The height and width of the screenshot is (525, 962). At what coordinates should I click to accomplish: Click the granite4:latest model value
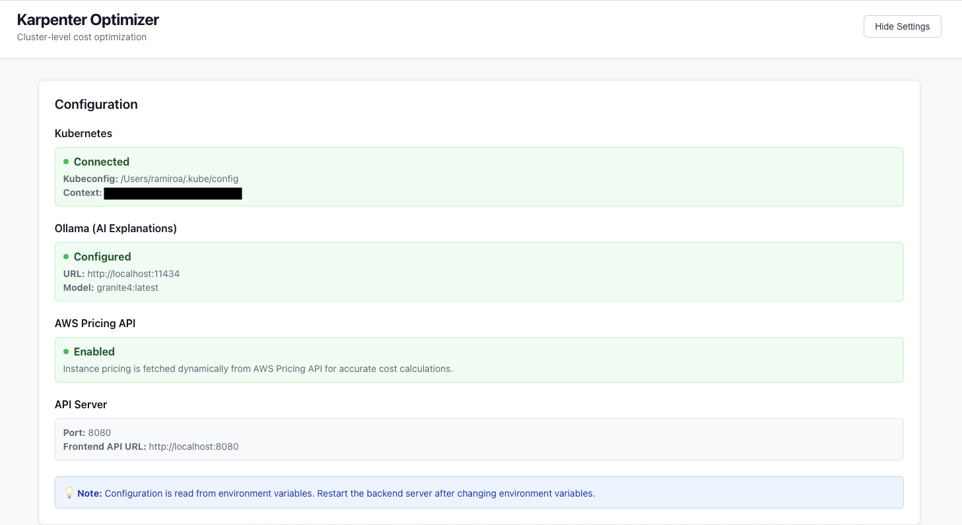(x=127, y=288)
